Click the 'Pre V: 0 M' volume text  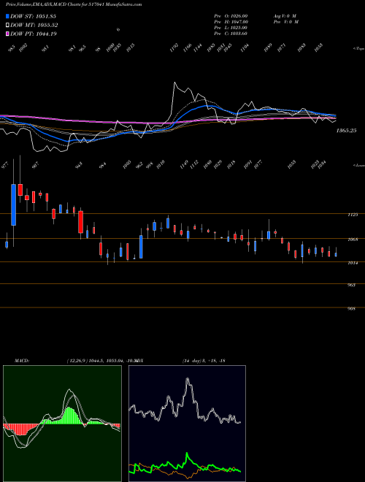point(285,22)
